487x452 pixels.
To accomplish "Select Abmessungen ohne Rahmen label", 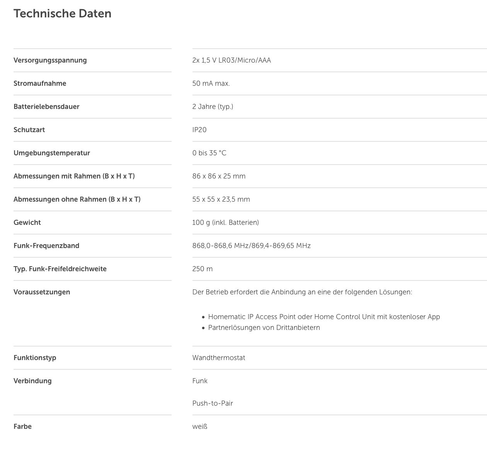I will [77, 199].
